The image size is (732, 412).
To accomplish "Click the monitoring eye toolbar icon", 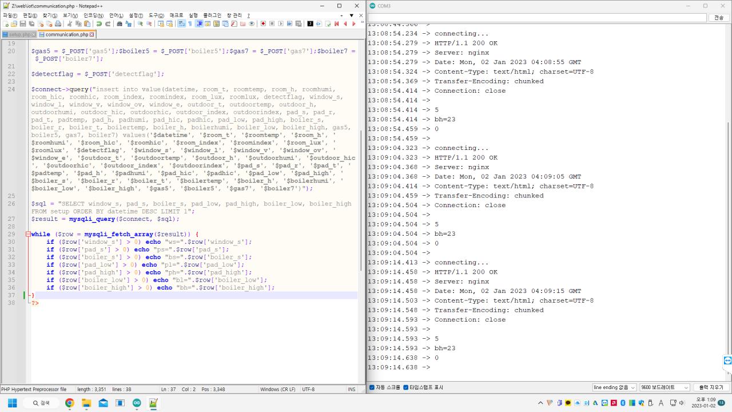I will point(251,24).
